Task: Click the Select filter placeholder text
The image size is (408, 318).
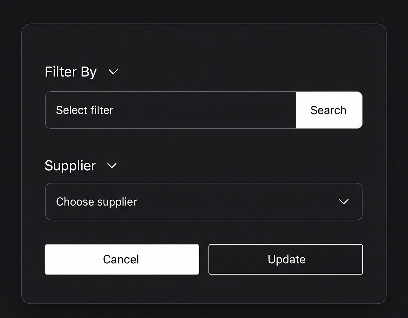Action: pos(85,110)
